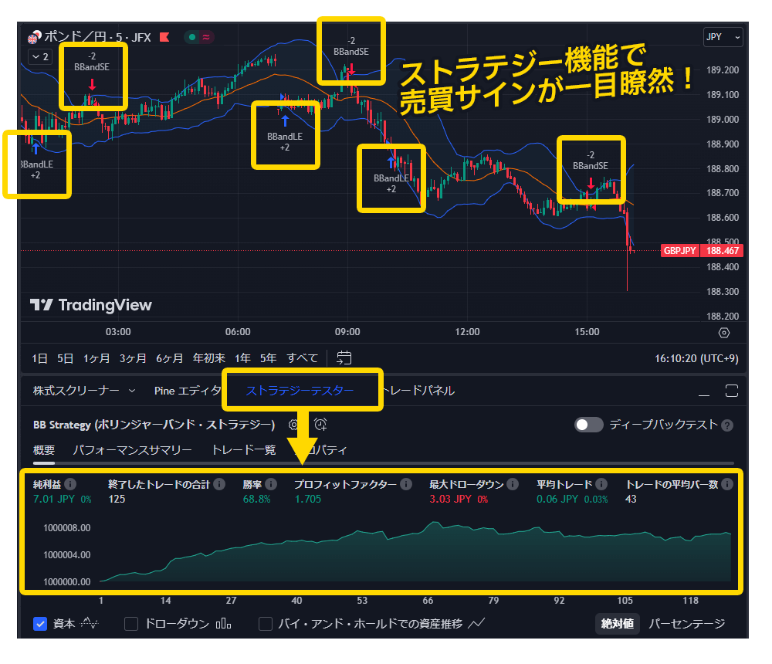Click the info icon next to 勝率
Viewport: 772px width, 664px height.
pos(270,484)
